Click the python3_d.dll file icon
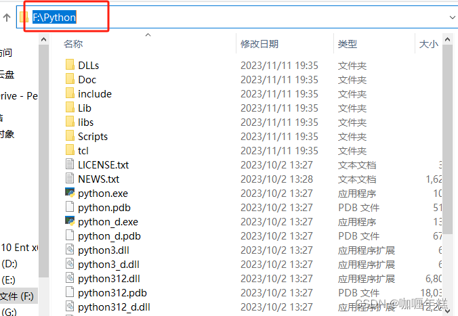Viewport: 458px width, 316px height. 70,263
